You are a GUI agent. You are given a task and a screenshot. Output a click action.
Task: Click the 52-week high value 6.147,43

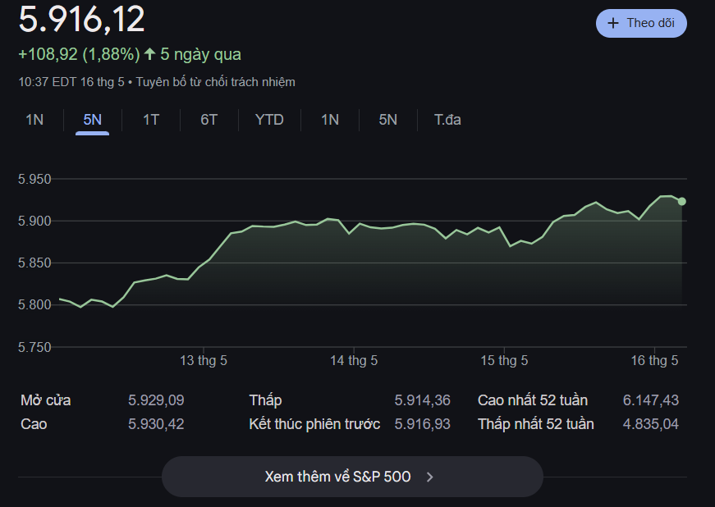coord(651,400)
